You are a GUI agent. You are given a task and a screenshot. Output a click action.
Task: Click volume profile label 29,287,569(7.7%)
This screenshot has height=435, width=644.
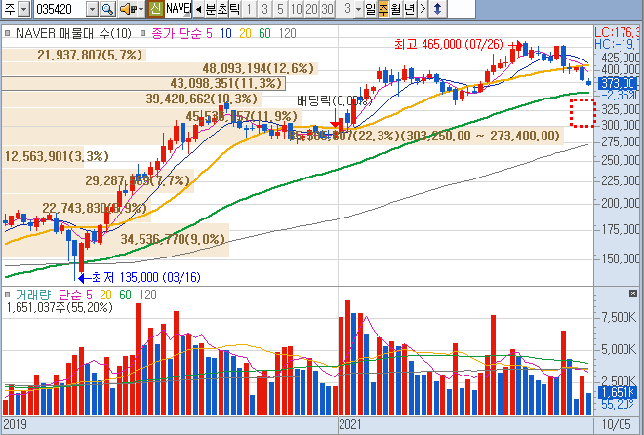[x=138, y=180]
